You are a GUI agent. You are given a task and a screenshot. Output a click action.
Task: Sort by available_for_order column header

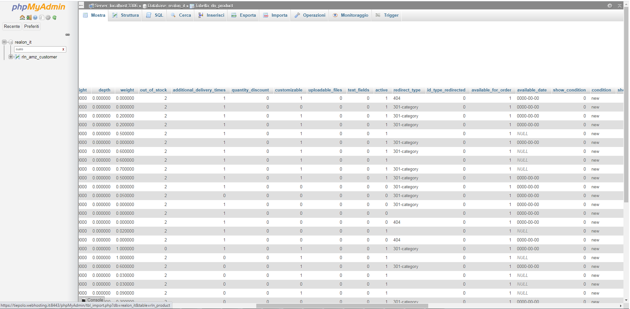pyautogui.click(x=491, y=90)
